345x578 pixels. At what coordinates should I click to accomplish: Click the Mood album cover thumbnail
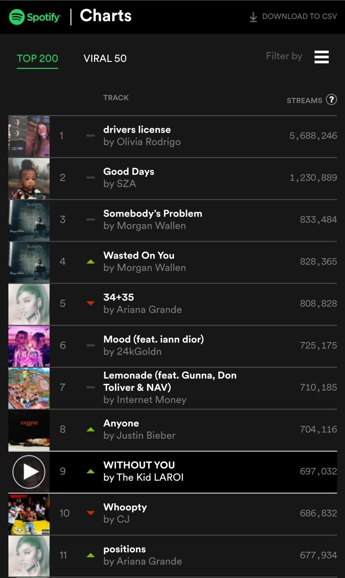(x=29, y=346)
